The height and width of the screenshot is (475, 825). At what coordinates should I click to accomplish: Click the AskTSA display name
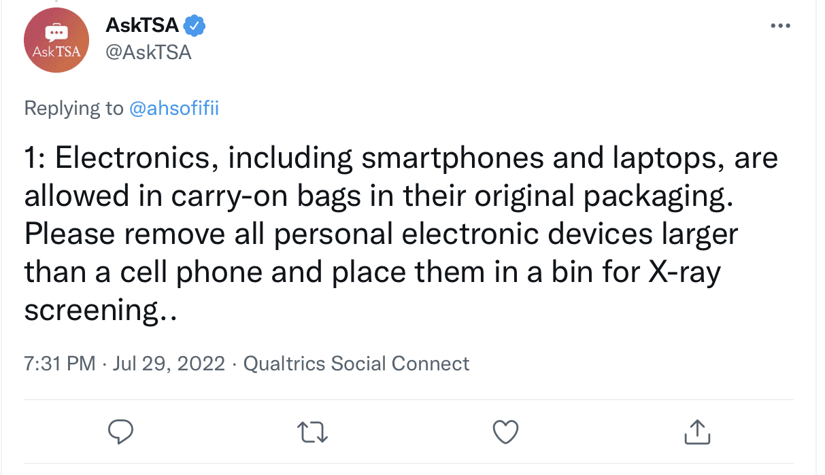tap(142, 27)
